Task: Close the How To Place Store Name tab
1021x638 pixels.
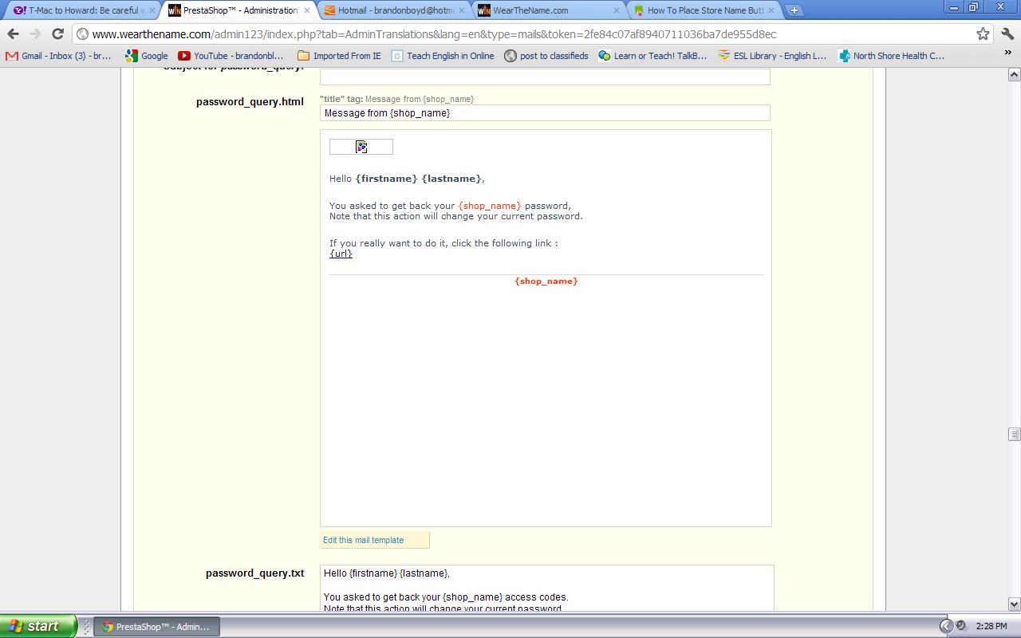Action: click(x=771, y=10)
